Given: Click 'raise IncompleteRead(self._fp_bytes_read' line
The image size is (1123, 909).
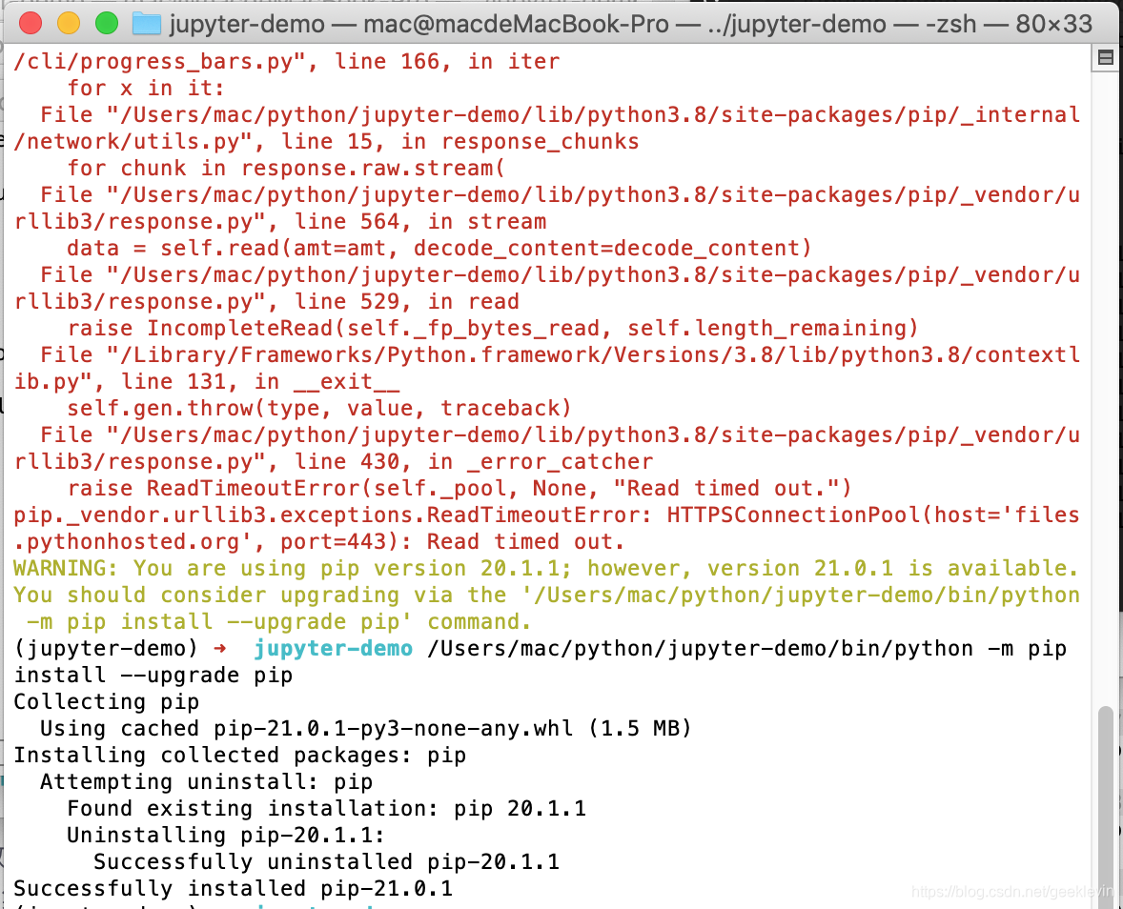Looking at the screenshot, I should click(x=493, y=328).
